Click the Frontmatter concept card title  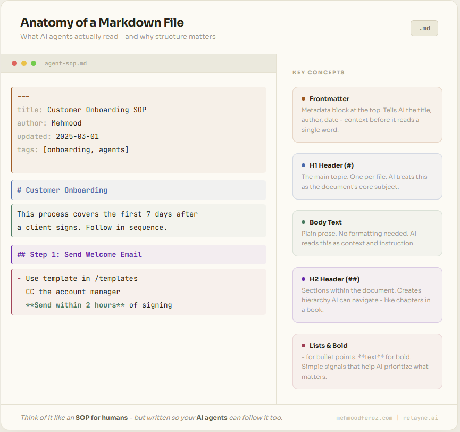pos(329,99)
